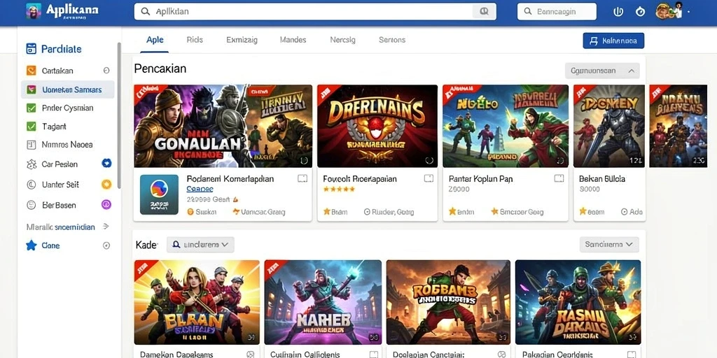Switch to the Nercsig tab
717x358 pixels.
342,40
